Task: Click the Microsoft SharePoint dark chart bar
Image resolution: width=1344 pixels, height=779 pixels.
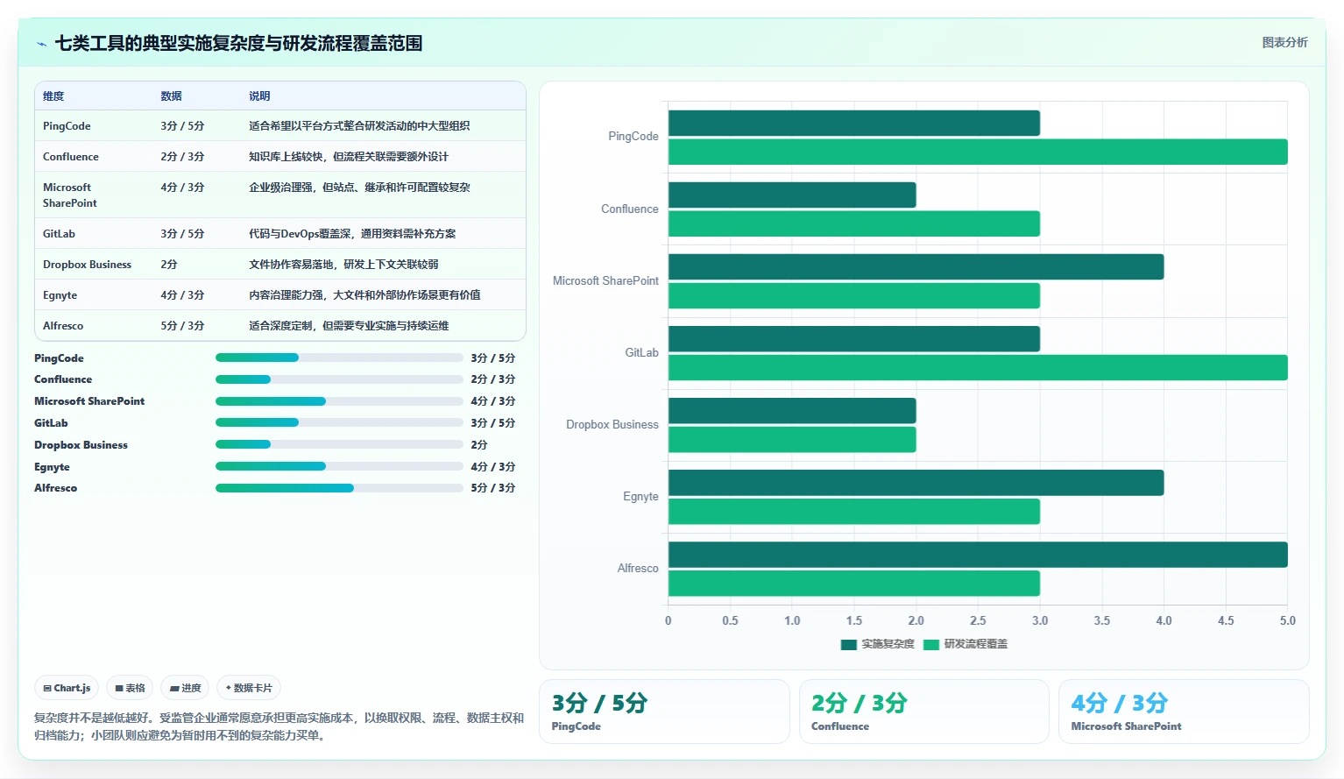Action: [x=916, y=266]
